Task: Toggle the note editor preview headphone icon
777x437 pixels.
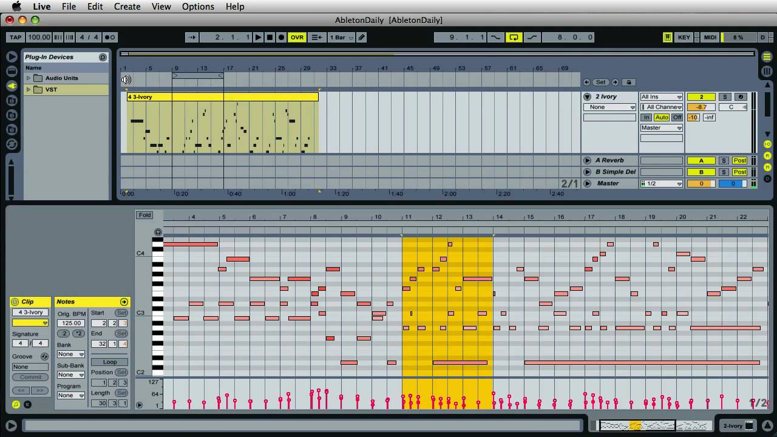Action: 158,232
